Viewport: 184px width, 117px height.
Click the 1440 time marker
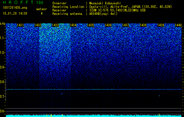coord(178,25)
